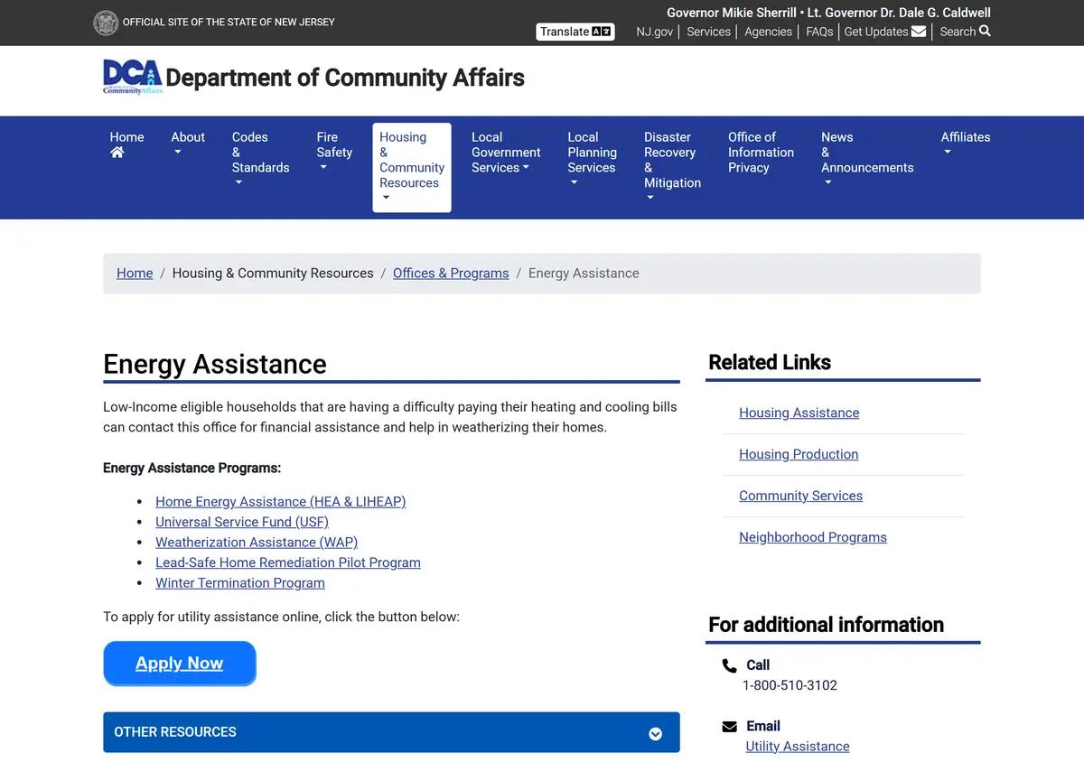Open the Affiliates dropdown menu

coord(966,144)
